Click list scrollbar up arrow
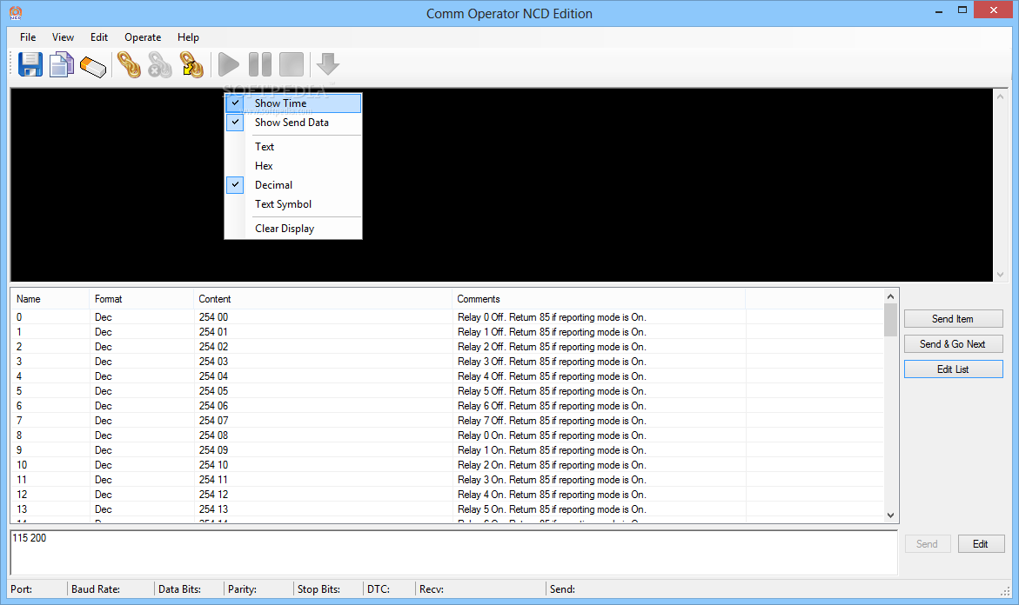The width and height of the screenshot is (1019, 605). 891,296
